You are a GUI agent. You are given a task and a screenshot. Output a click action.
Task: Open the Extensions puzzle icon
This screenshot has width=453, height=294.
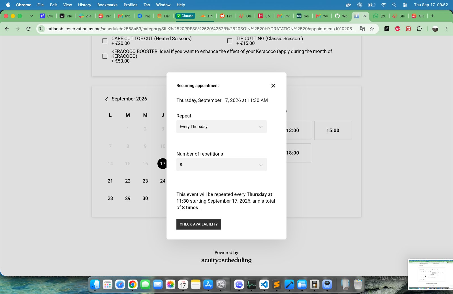tap(419, 29)
